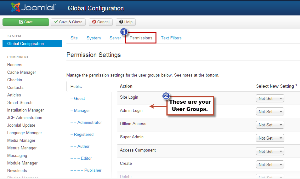
Task: Open the Permissions tab
Action: click(141, 38)
